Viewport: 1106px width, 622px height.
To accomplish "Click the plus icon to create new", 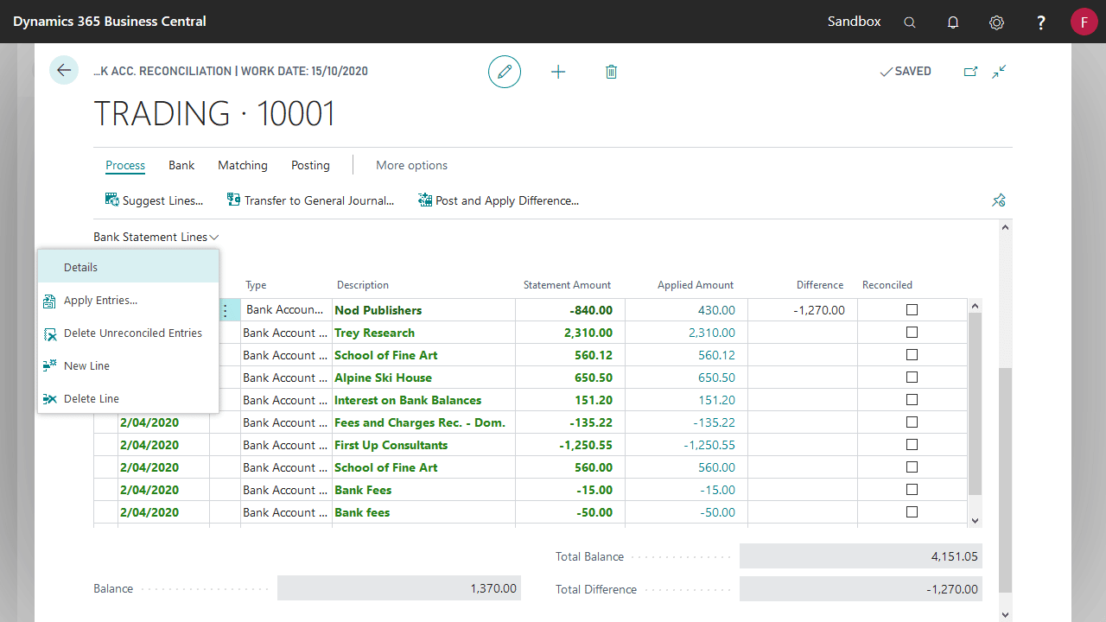I will (558, 72).
